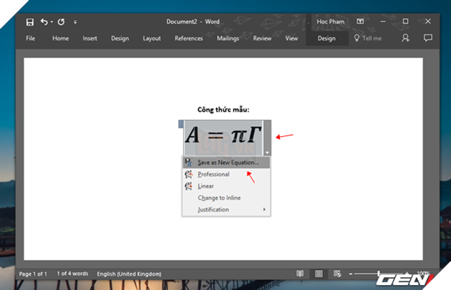Open the Equation Tools Design tab
451x290 pixels.
[x=326, y=38]
